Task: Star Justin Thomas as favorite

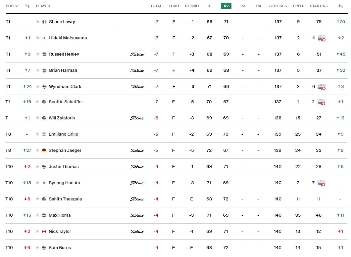Action: point(37,167)
